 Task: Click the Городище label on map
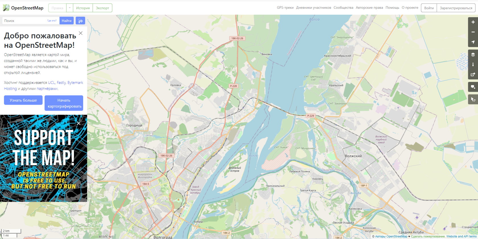[134, 125]
